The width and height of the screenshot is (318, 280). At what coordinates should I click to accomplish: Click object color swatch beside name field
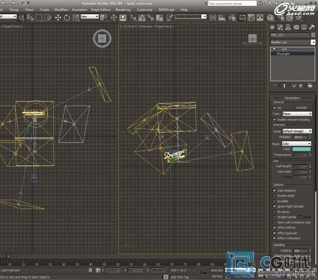click(313, 35)
